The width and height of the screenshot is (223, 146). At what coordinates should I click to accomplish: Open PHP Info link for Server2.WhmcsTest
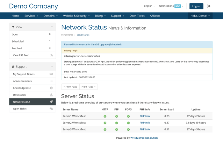tap(145, 123)
